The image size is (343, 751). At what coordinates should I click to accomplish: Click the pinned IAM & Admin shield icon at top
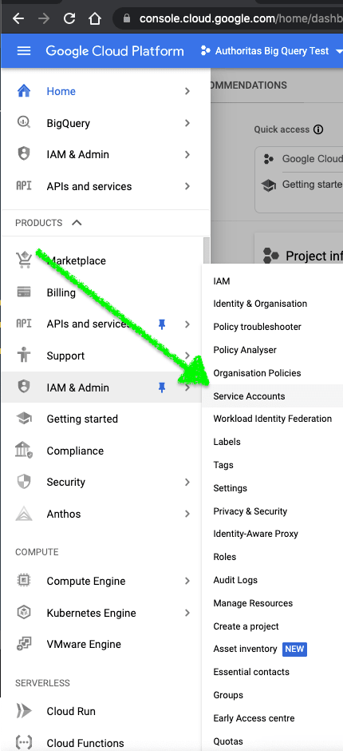[x=23, y=154]
